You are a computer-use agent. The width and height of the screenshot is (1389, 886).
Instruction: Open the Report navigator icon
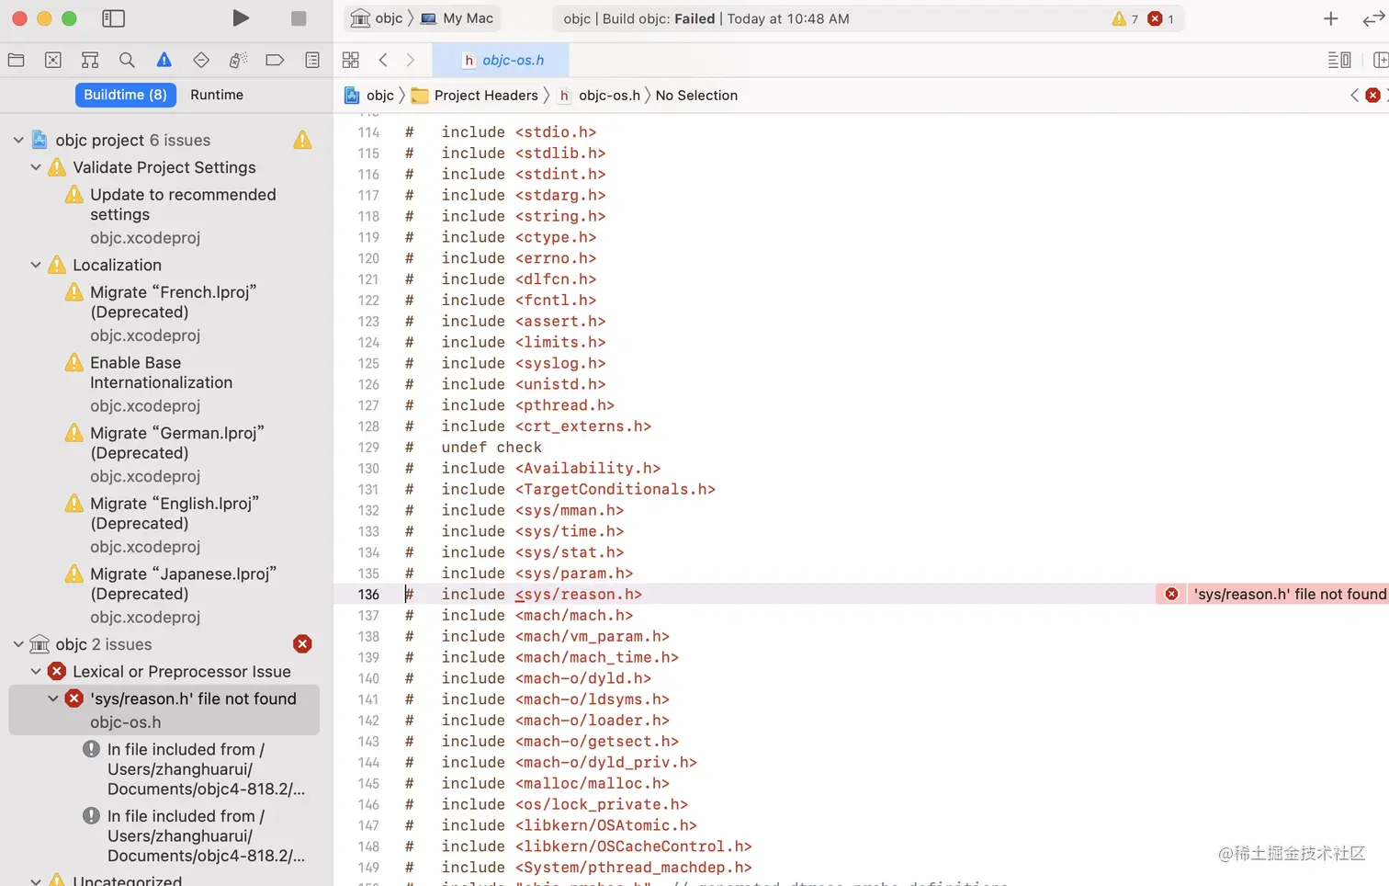pos(312,60)
